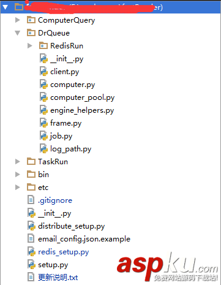
Task: Select the email_config.json.example file name
Action: click(x=84, y=239)
